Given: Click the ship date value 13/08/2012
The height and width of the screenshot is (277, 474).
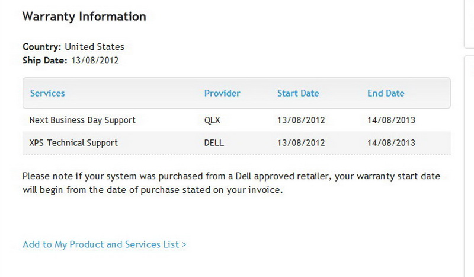Looking at the screenshot, I should click(95, 60).
